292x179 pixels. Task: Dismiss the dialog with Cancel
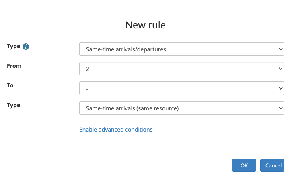[x=273, y=165]
